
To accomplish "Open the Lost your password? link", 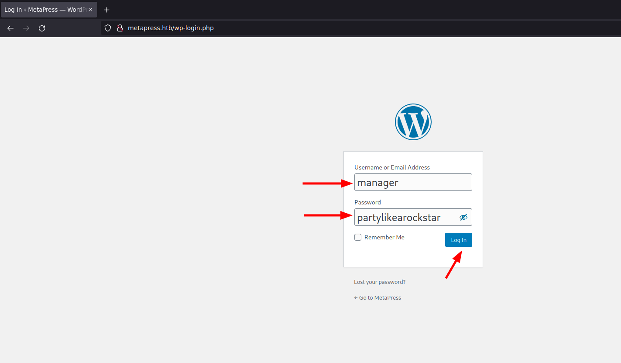I will 380,282.
